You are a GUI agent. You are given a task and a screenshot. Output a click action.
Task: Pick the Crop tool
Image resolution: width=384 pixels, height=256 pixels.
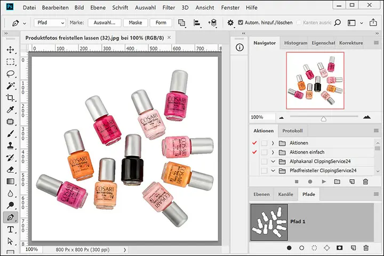[x=10, y=98]
